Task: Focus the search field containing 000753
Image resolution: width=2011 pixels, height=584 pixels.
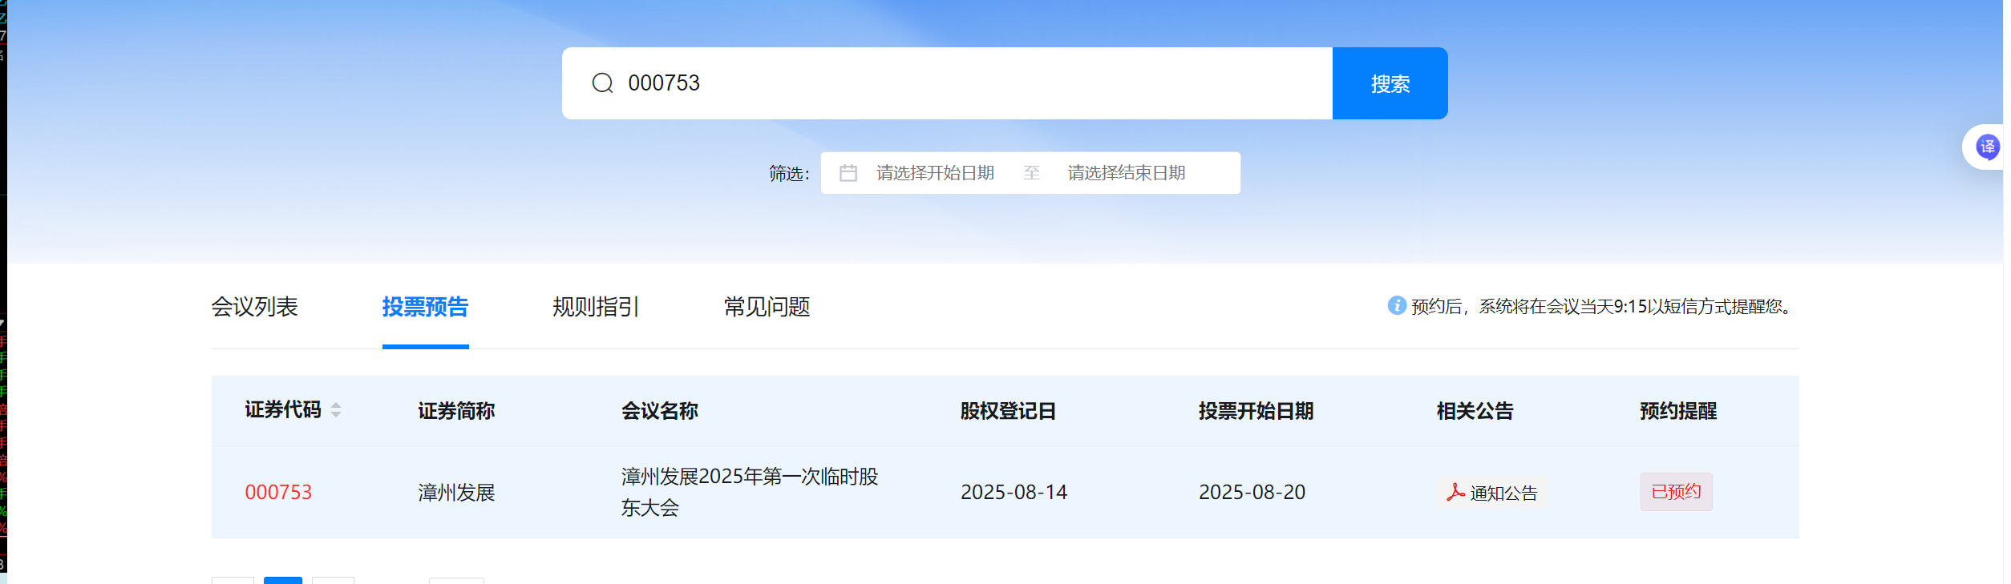Action: 947,83
